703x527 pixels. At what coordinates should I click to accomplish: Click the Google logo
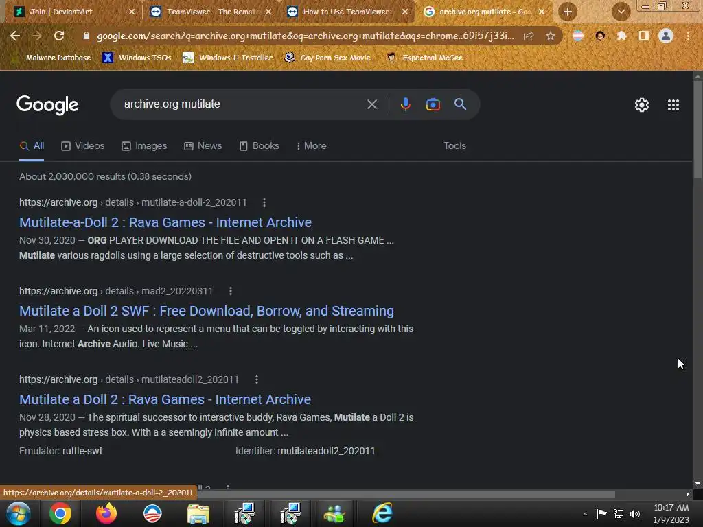pyautogui.click(x=47, y=105)
